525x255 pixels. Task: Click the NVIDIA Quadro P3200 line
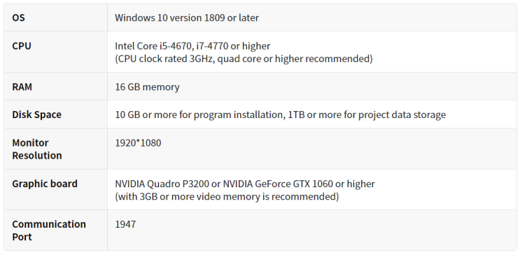tap(245, 184)
